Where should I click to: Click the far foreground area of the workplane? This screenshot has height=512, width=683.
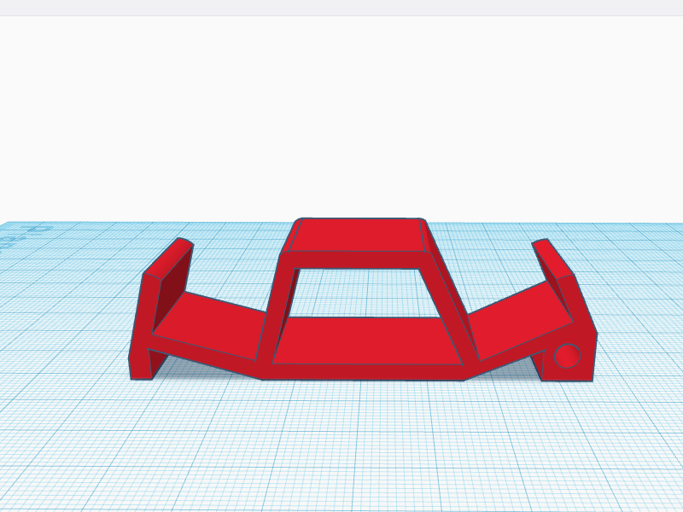coord(341,478)
